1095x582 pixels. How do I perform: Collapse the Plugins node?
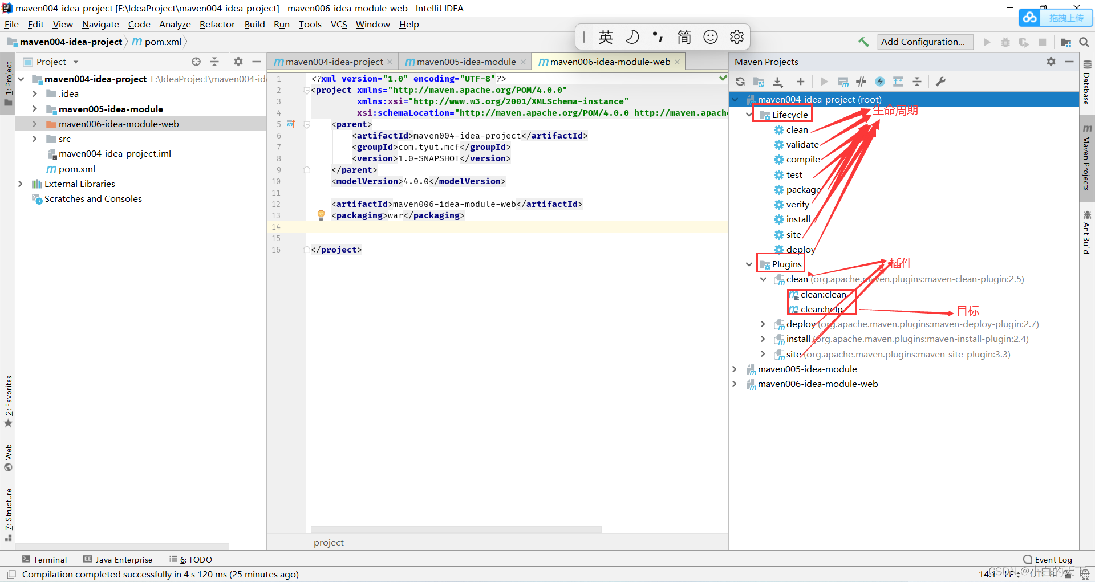[x=749, y=264]
